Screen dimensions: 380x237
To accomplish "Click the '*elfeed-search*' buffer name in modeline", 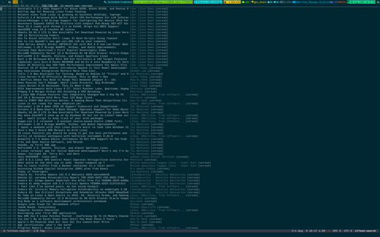I will click(18, 231).
